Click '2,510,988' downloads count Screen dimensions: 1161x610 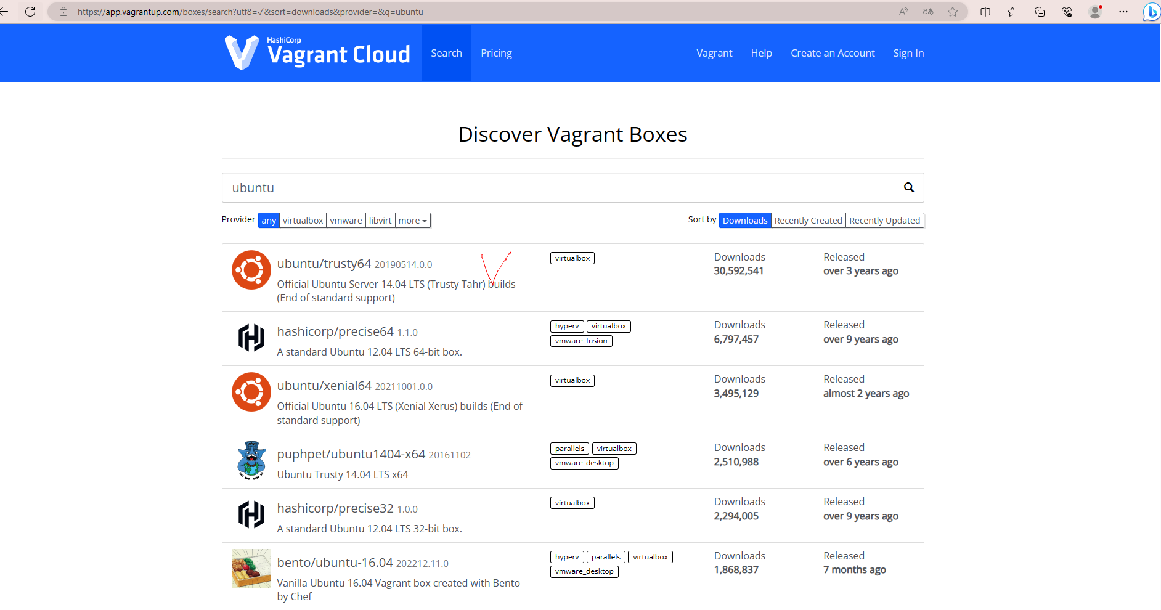click(x=736, y=462)
